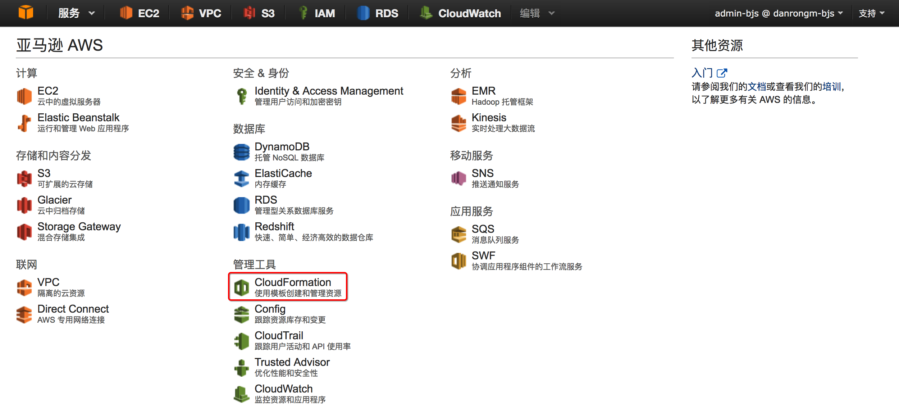
Task: Click the ElastiCache service icon
Action: tap(242, 178)
